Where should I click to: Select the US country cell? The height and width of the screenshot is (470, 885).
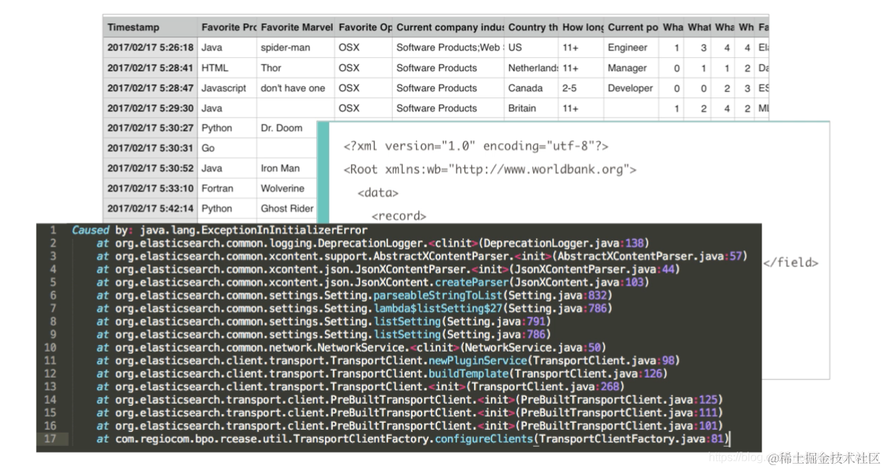[532, 48]
